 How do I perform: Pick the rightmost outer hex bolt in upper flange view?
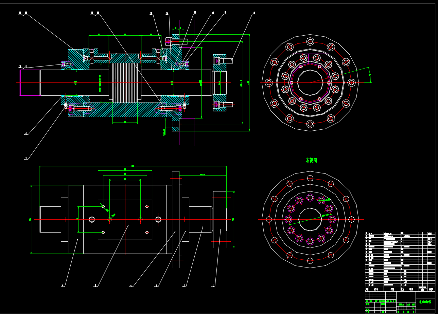[351, 82]
